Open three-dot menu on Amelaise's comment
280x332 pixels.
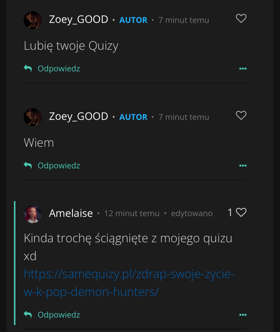tap(243, 315)
